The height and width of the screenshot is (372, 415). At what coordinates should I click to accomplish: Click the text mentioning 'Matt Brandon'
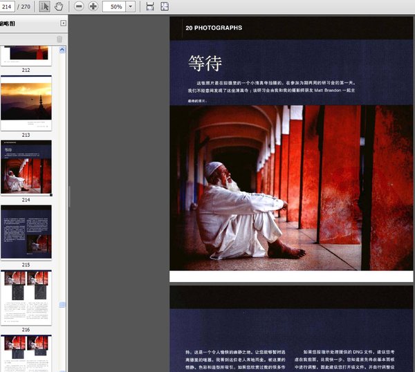271,90
